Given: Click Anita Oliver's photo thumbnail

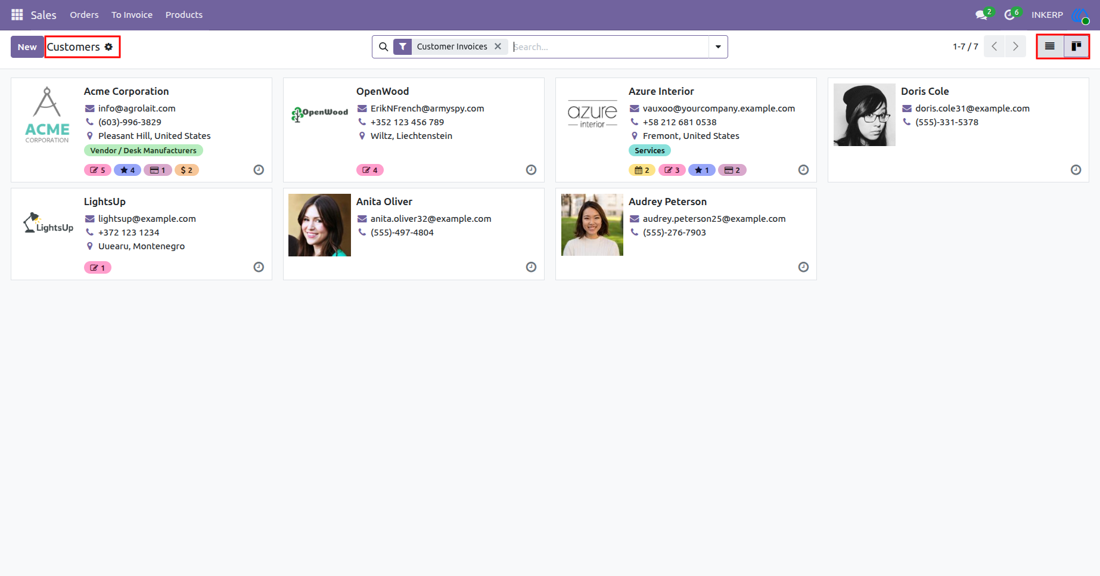Looking at the screenshot, I should coord(319,225).
